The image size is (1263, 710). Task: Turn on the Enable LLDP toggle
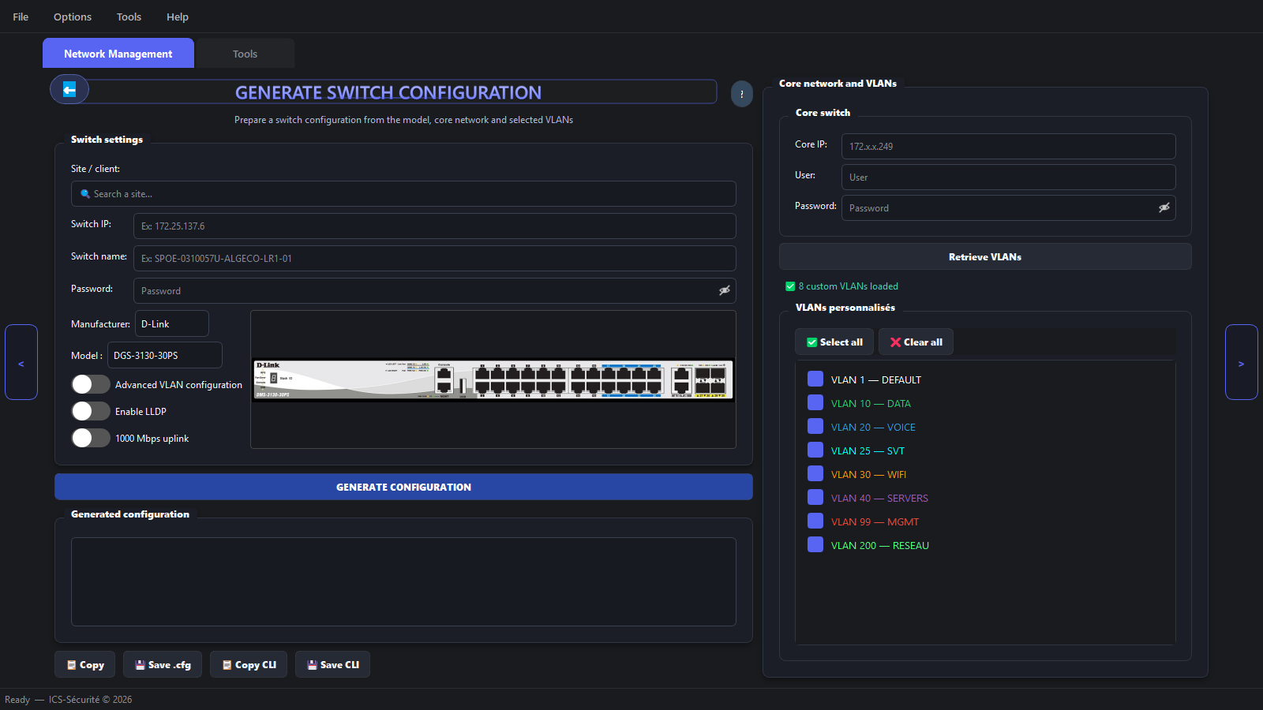91,411
